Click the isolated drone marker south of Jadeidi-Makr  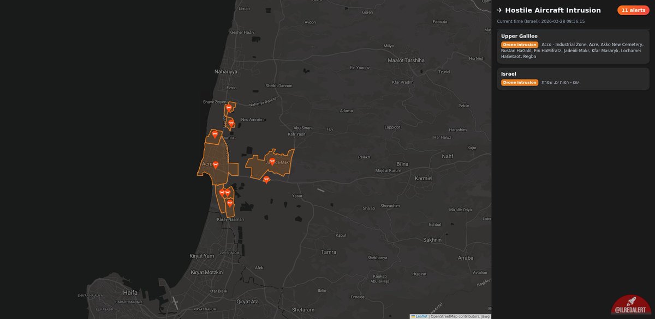click(266, 179)
